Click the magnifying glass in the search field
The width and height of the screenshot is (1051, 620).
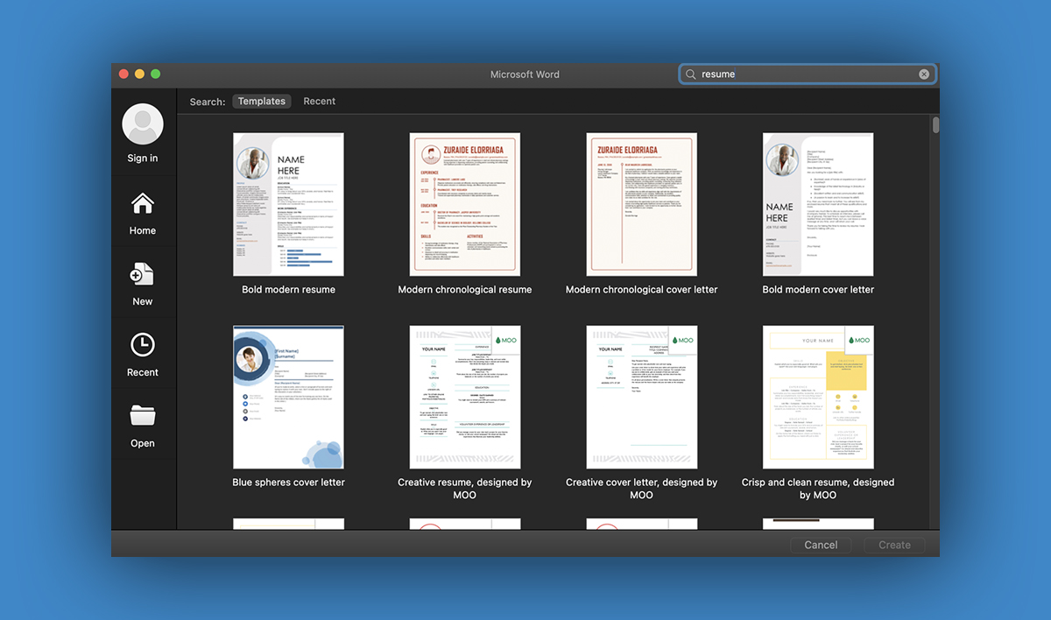pos(691,74)
